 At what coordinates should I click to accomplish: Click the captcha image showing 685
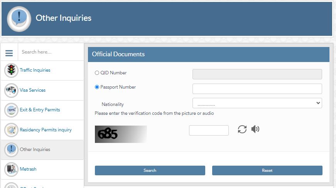(x=121, y=134)
